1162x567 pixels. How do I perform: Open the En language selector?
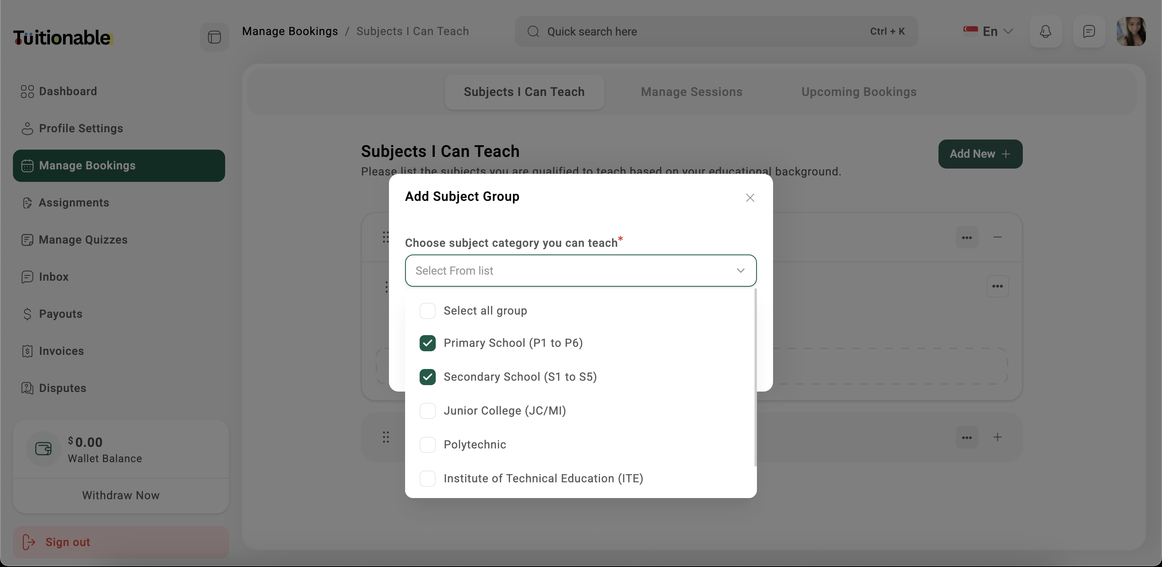(989, 31)
